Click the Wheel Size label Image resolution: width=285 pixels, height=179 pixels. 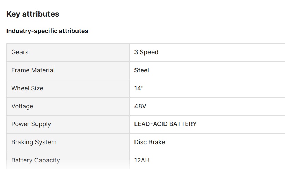pyautogui.click(x=27, y=88)
